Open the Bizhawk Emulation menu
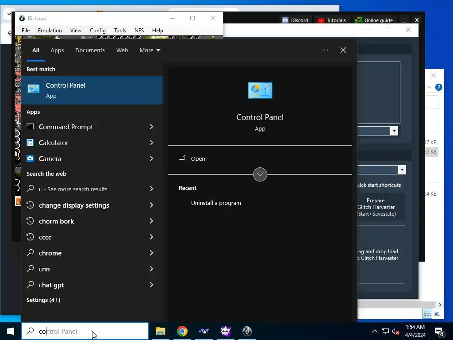 [50, 31]
